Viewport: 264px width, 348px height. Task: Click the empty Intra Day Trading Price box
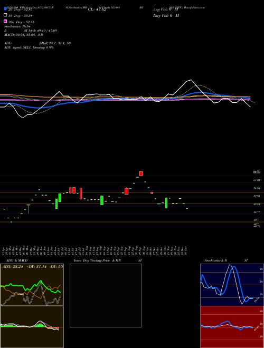[106, 295]
